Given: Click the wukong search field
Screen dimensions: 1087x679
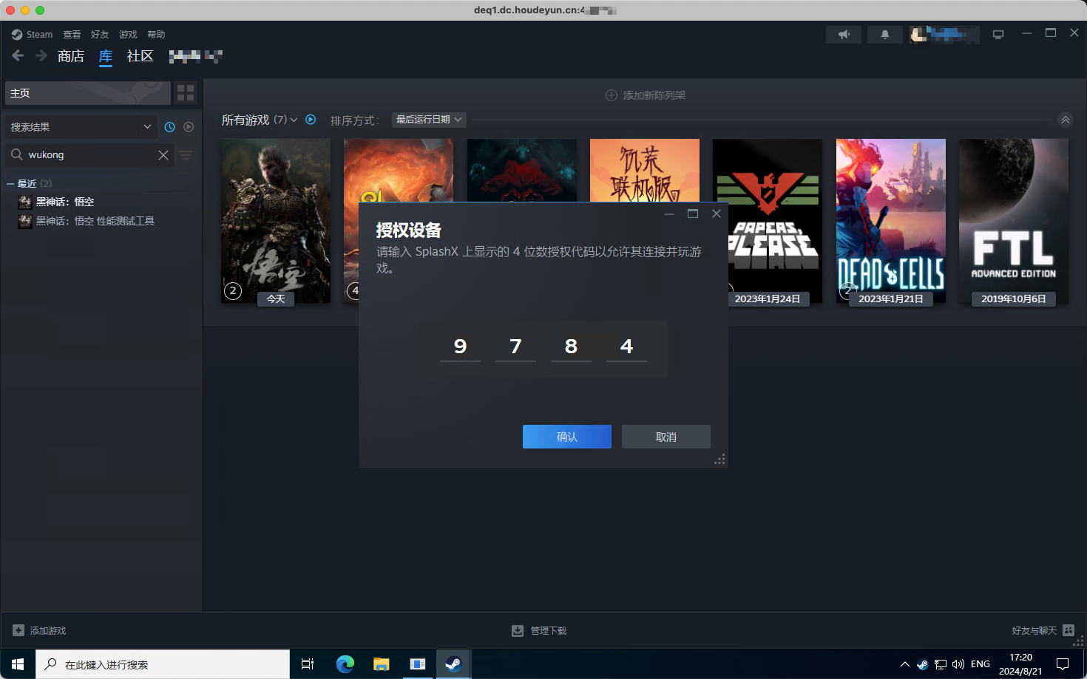Looking at the screenshot, I should point(89,154).
